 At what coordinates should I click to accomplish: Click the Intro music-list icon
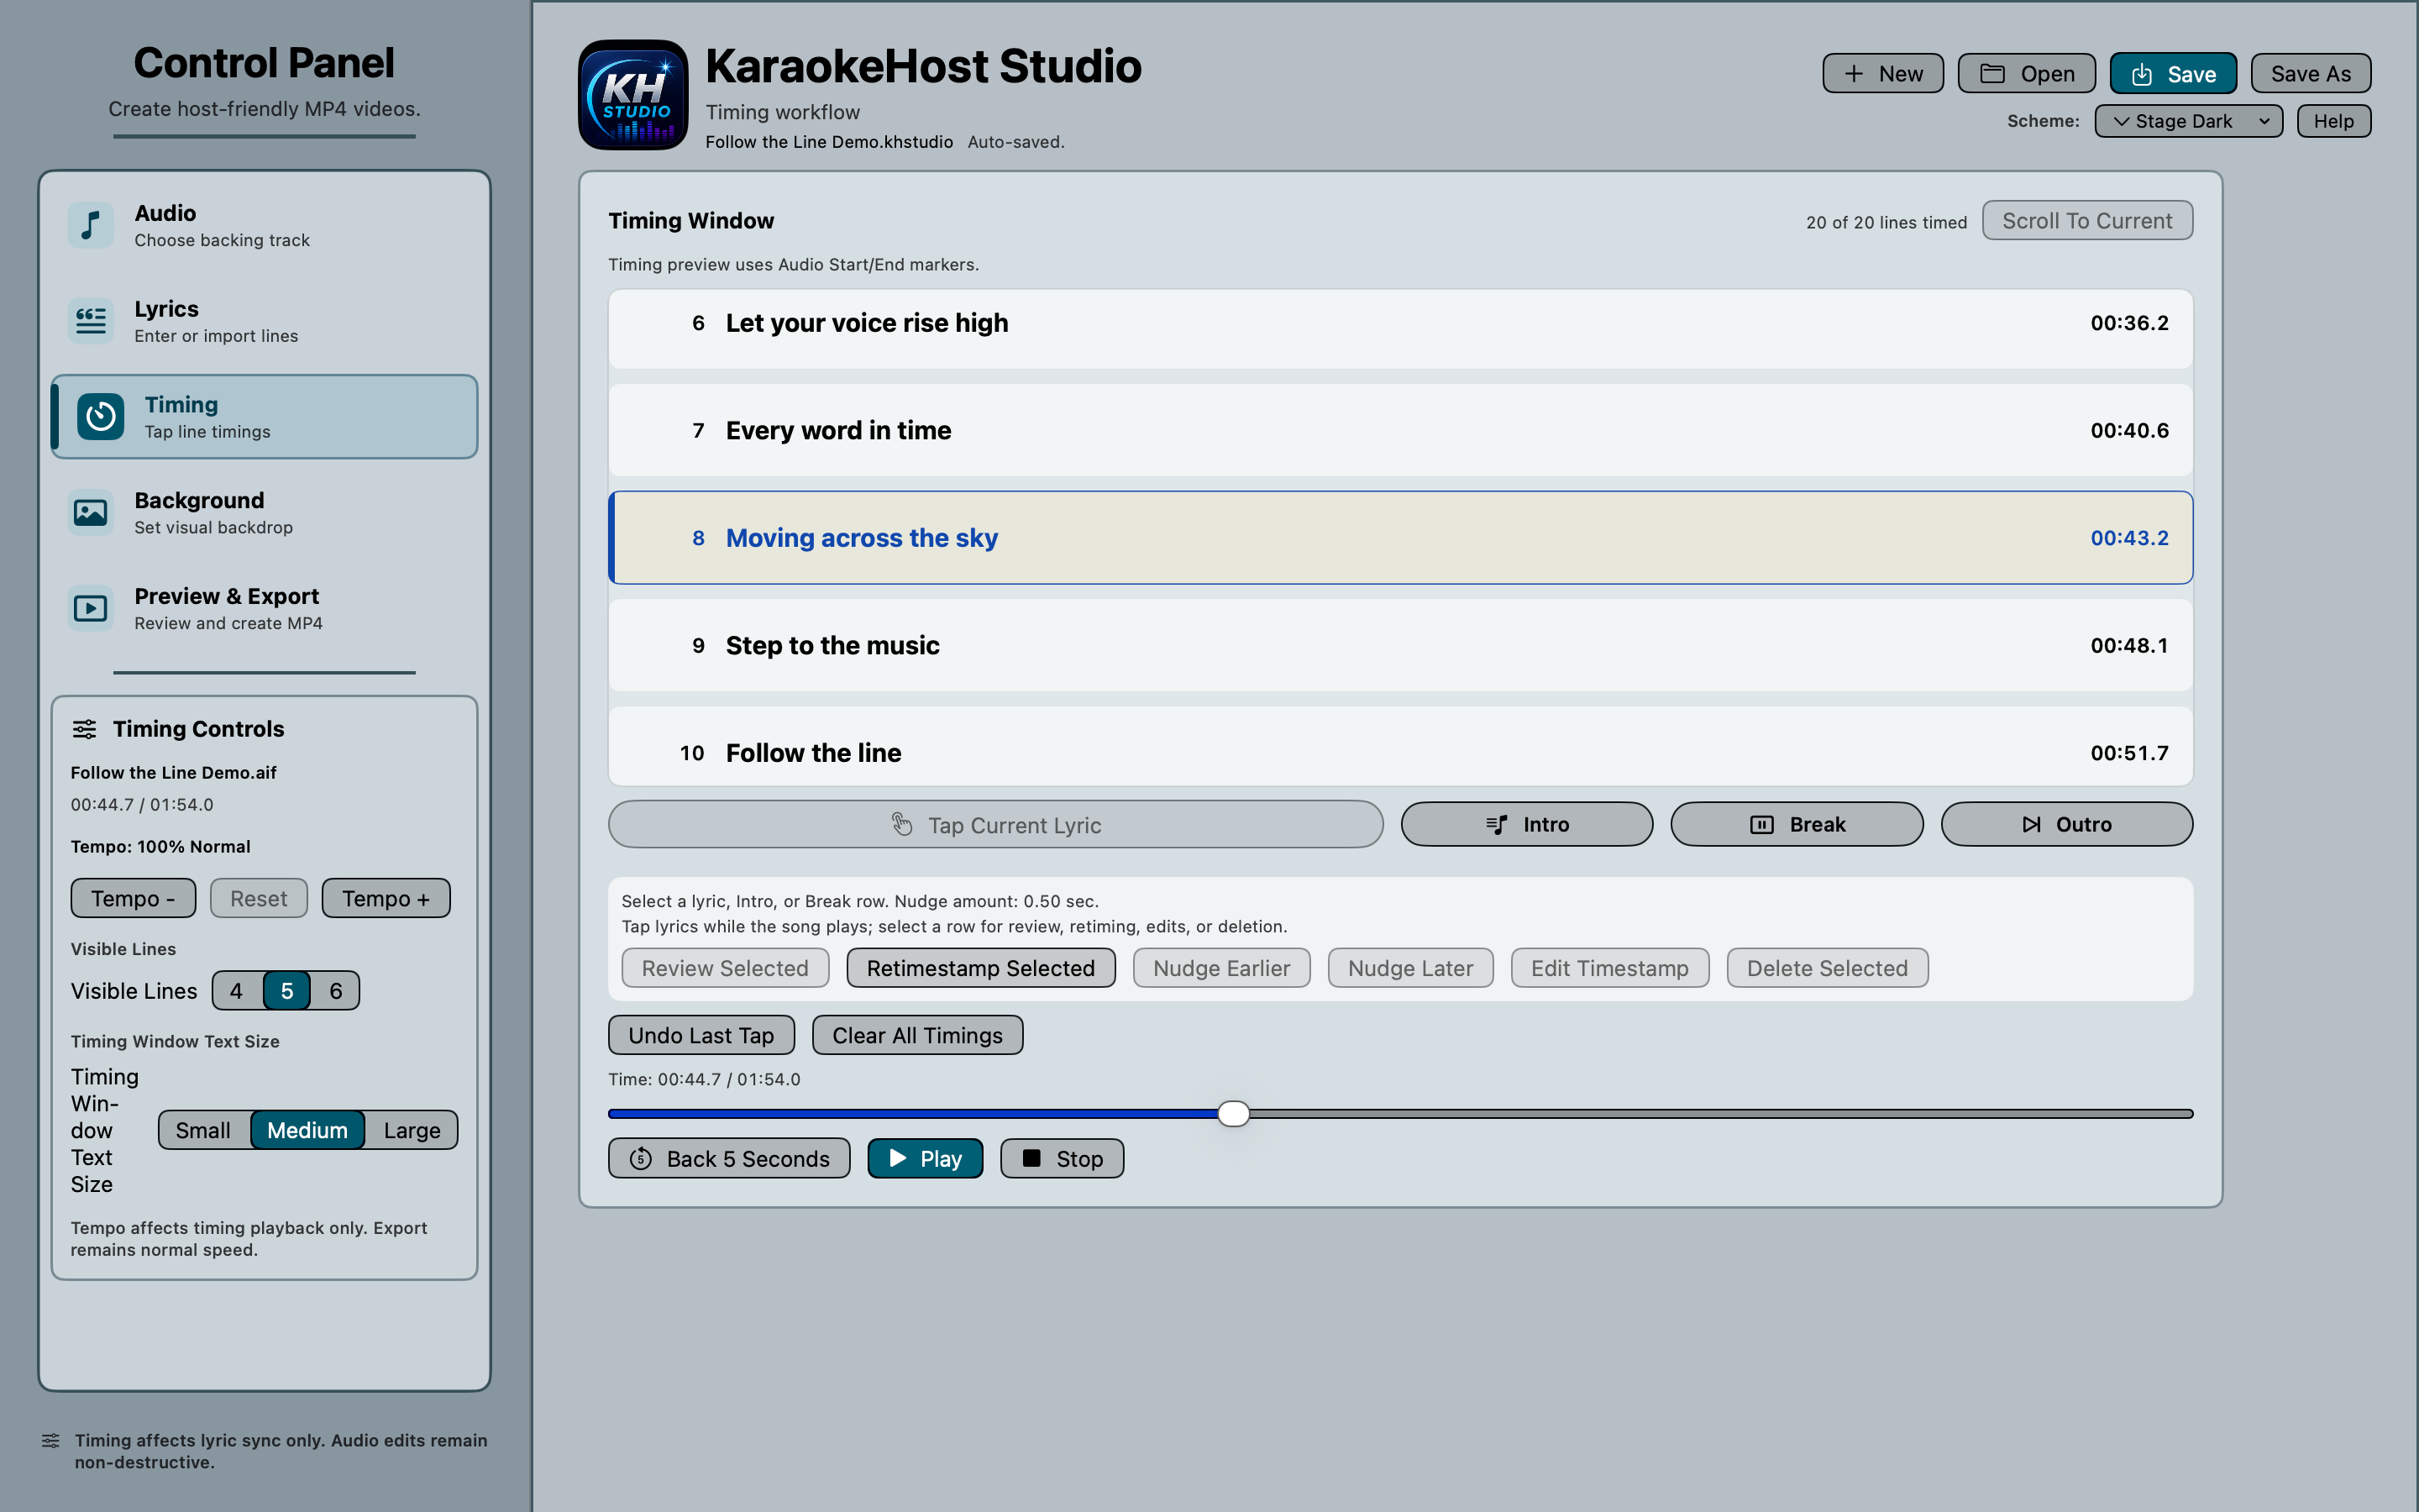point(1497,824)
